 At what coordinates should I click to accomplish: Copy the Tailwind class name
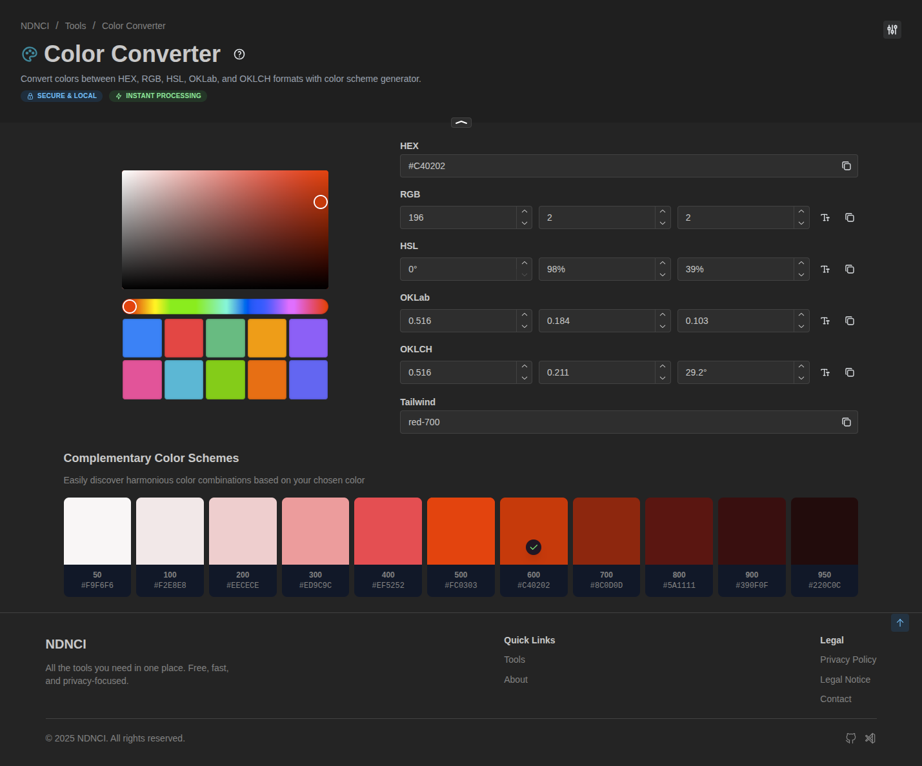coord(846,422)
